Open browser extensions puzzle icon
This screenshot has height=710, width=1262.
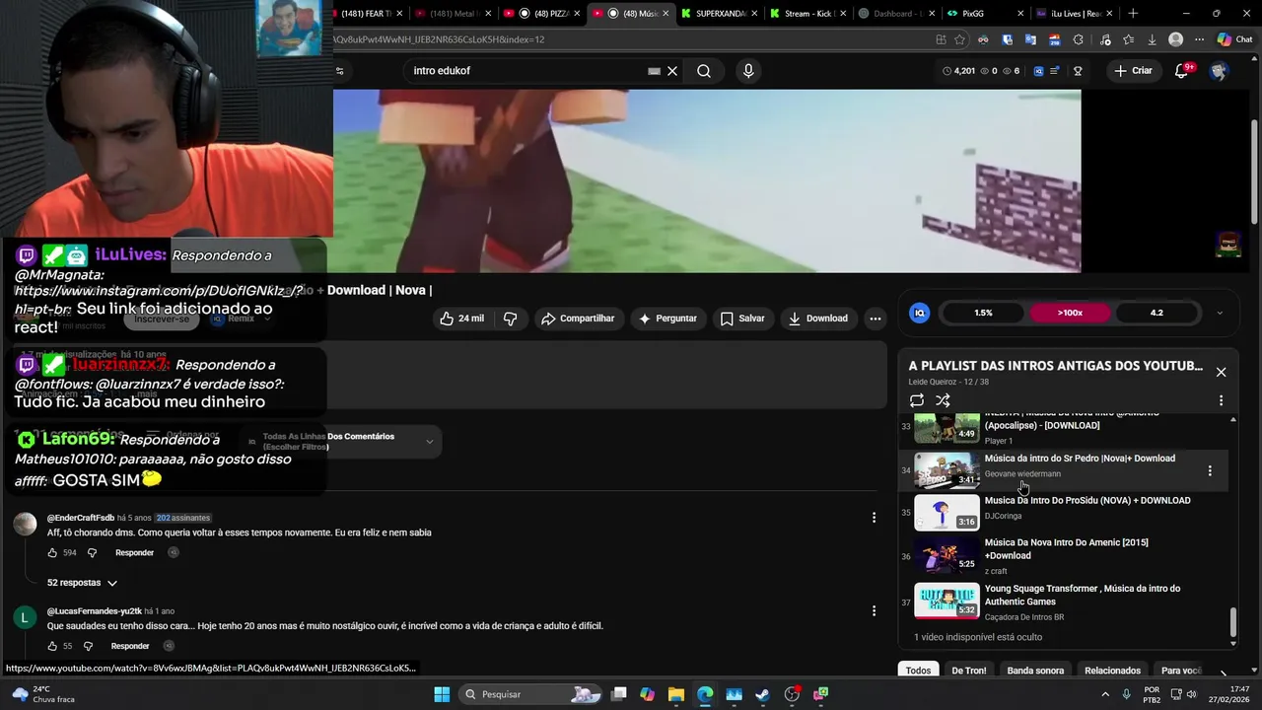1078,39
